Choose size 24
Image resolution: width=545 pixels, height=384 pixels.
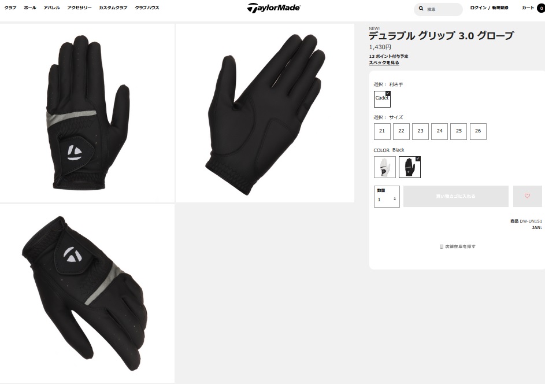[439, 131]
